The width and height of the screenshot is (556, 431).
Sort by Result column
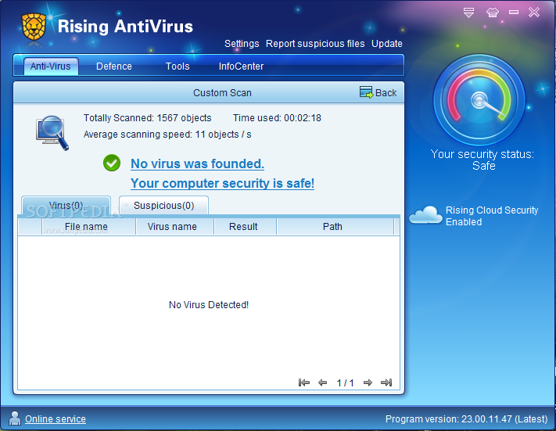tap(245, 227)
